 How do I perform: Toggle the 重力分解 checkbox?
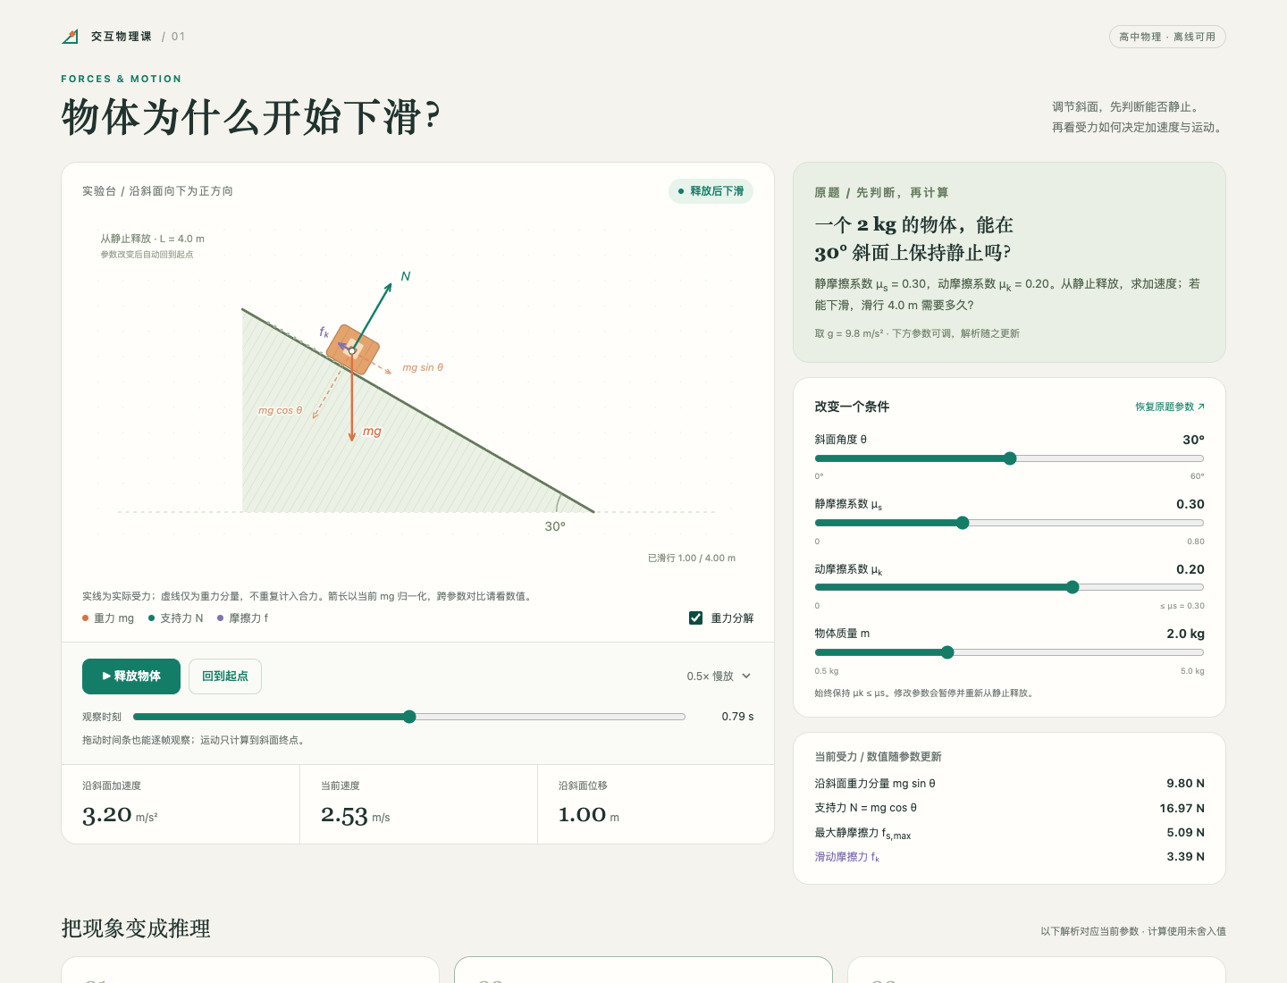coord(695,618)
